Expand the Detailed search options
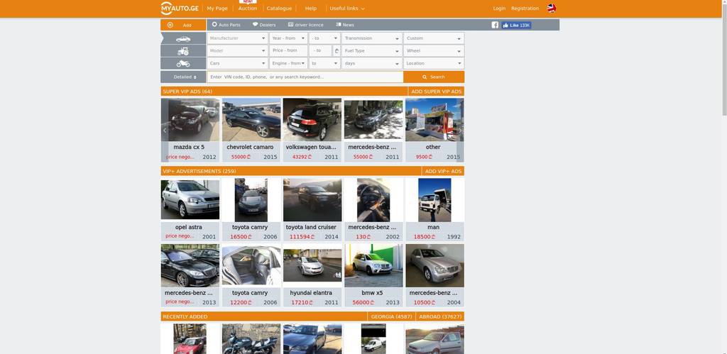 point(184,77)
